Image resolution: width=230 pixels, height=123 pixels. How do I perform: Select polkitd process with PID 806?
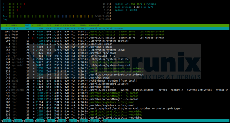115,112
